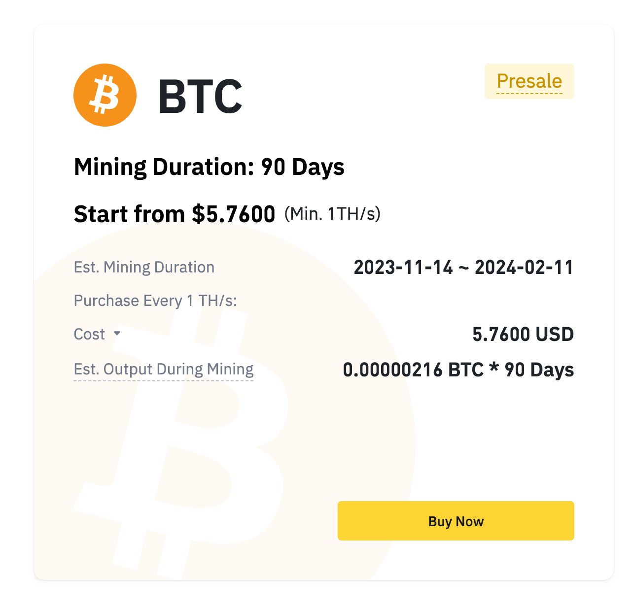Click the Est. Mining Duration label
Viewport: 632px width, 606px height.
144,267
